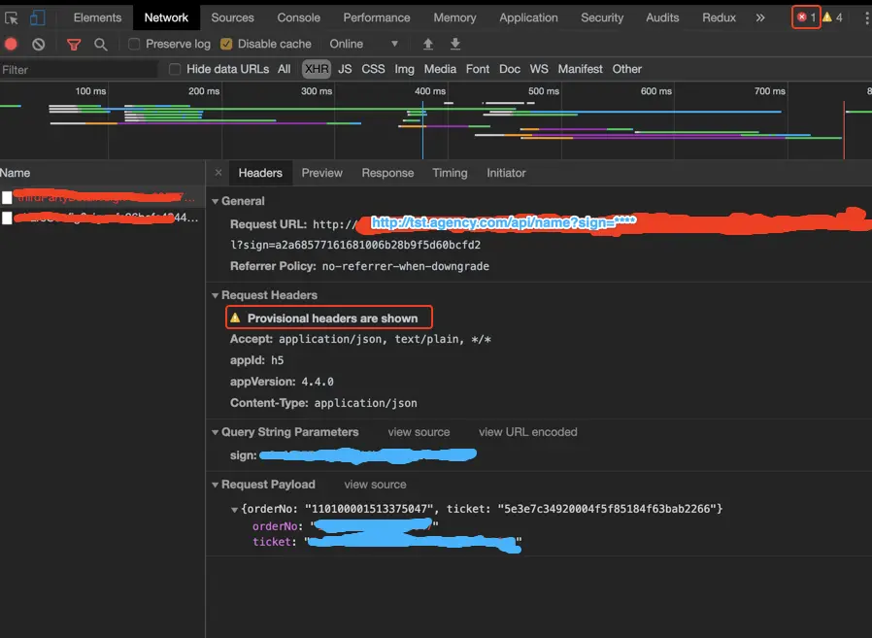Click view URL encoded link
Screen dimensions: 872x638
coord(527,432)
